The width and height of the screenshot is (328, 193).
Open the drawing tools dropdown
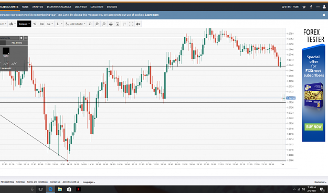pyautogui.click(x=49, y=24)
